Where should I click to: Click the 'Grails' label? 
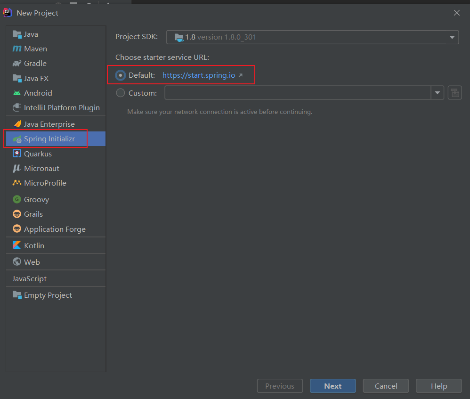click(x=33, y=214)
